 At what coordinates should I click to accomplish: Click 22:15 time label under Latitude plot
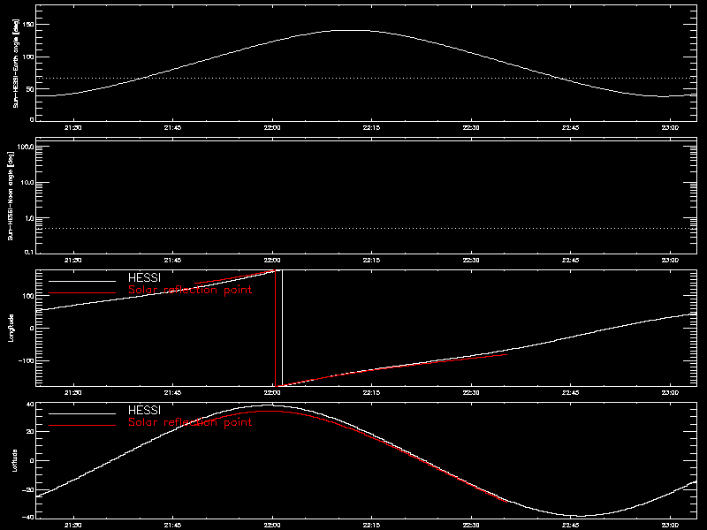371,525
